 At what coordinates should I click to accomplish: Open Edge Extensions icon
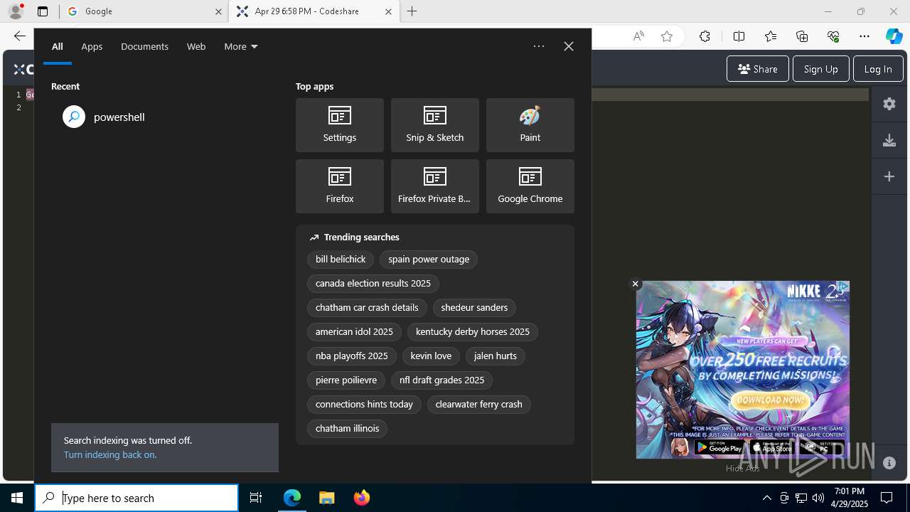(705, 37)
